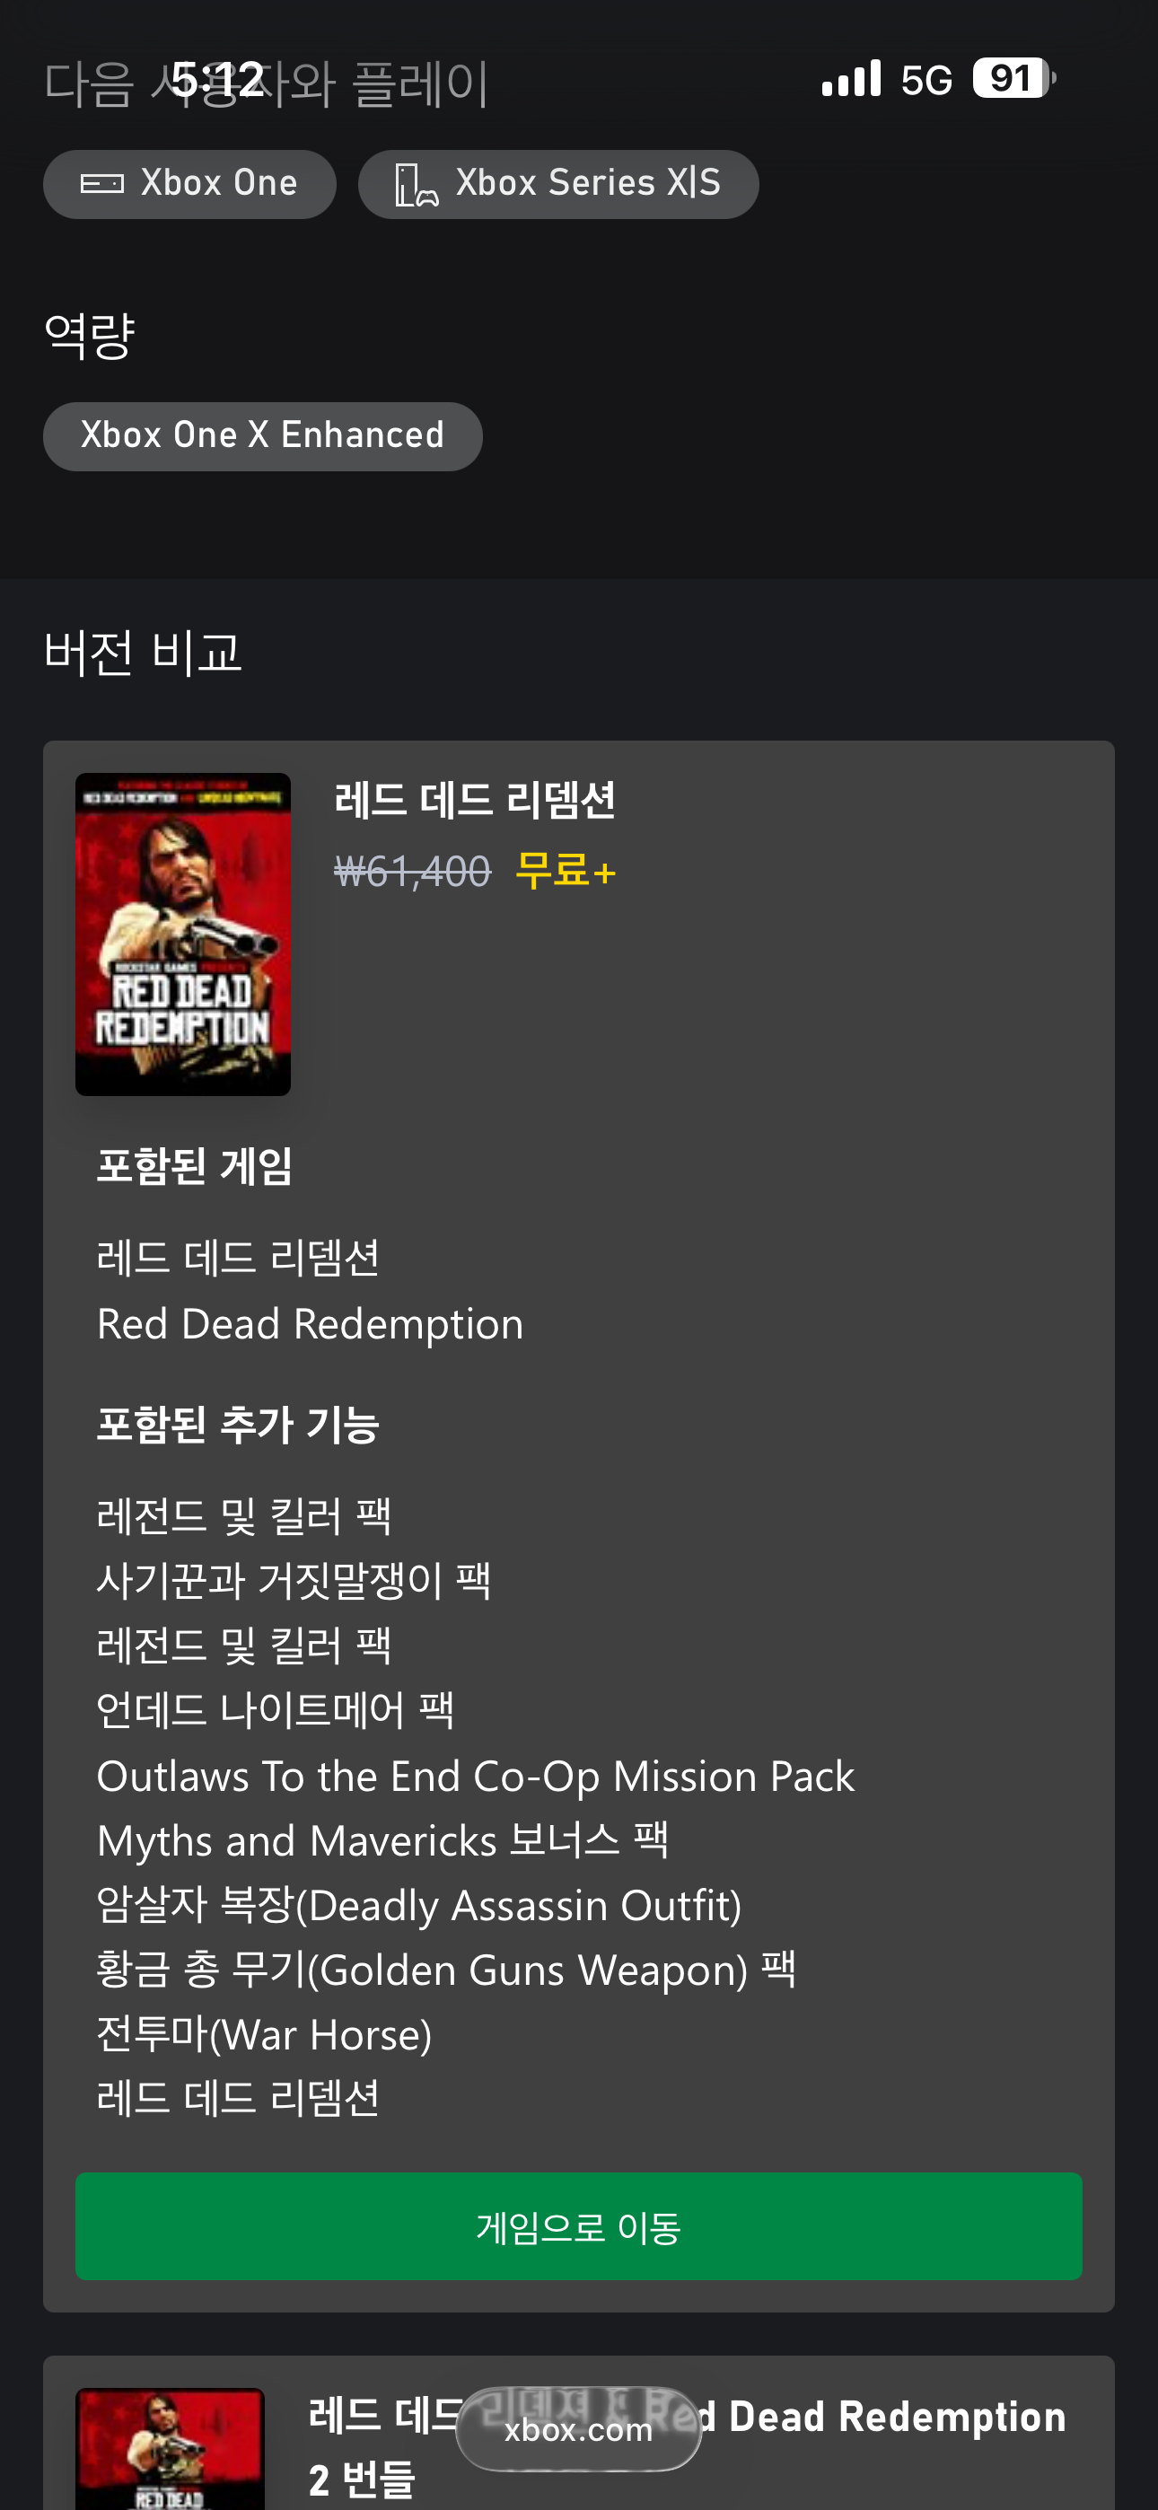Image resolution: width=1158 pixels, height=2510 pixels.
Task: Tap the cellular signal bars icon
Action: (x=851, y=78)
